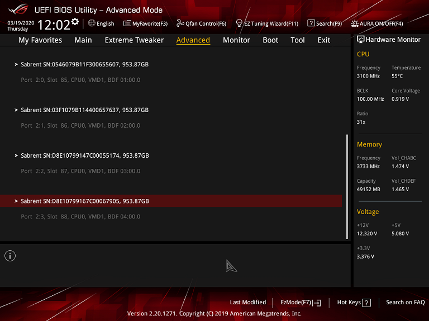The width and height of the screenshot is (429, 321).
Task: Open Search on FAQ link
Action: click(x=405, y=303)
